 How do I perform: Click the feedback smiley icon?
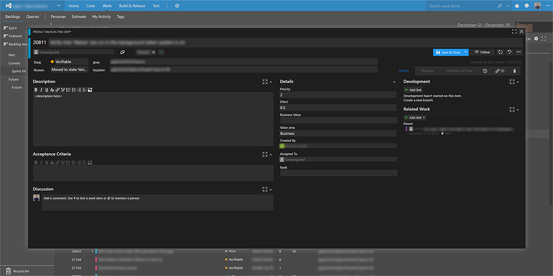527,6
